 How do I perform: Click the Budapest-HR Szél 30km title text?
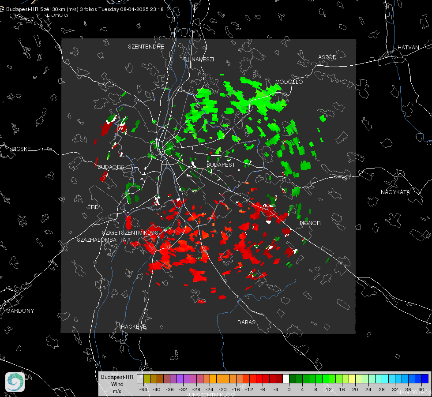pos(85,9)
